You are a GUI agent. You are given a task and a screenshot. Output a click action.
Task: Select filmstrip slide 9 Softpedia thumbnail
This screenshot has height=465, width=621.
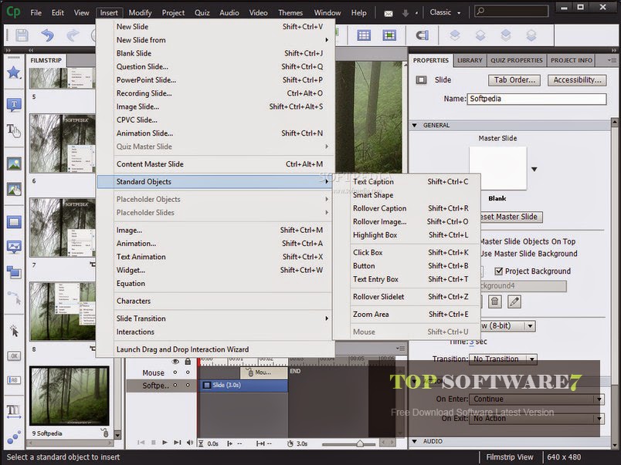tap(70, 396)
